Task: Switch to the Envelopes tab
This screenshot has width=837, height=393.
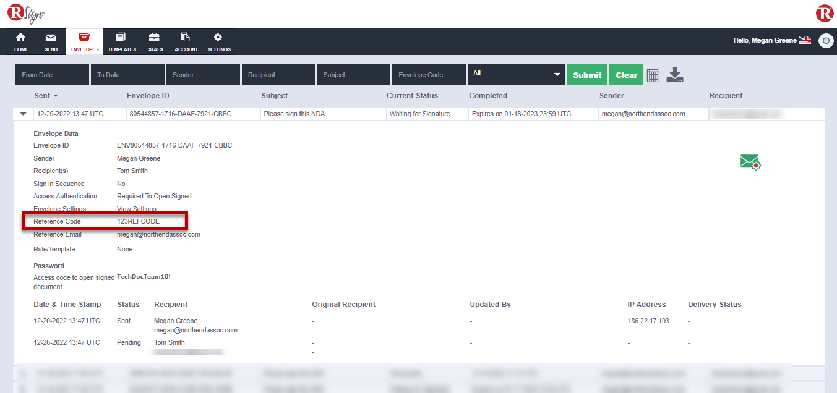Action: tap(84, 41)
